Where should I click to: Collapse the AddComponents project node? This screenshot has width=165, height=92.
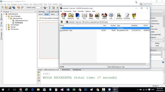[x=4, y=14]
